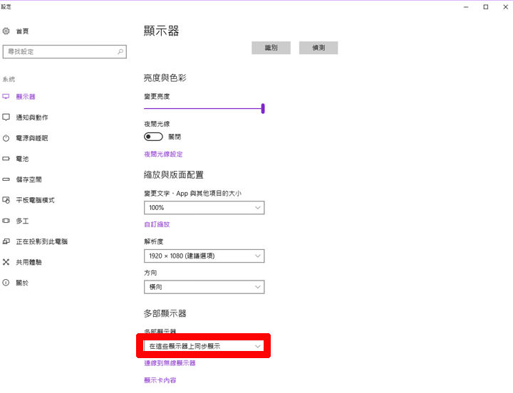Click the 通知與動作 speech bubble icon
This screenshot has height=393, width=513.
[x=6, y=117]
